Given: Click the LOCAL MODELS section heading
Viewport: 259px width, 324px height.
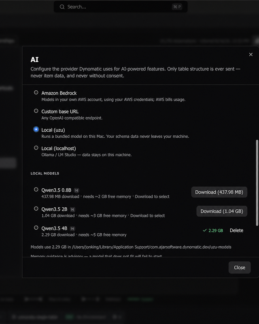Looking at the screenshot, I should pos(45,173).
